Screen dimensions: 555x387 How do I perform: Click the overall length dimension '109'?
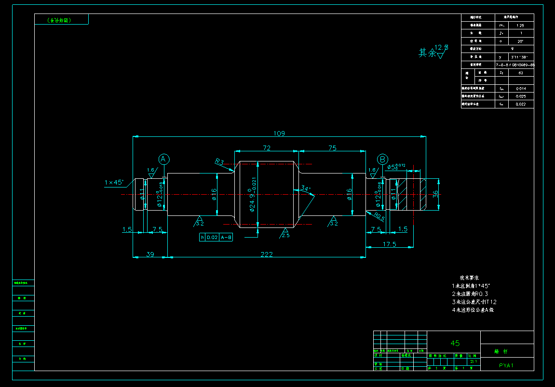pyautogui.click(x=279, y=133)
